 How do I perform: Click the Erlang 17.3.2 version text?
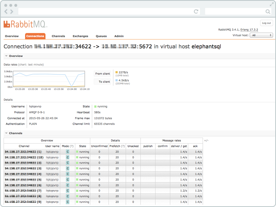249,30
